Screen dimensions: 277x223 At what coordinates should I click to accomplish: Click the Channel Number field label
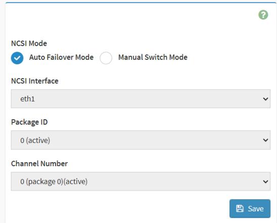click(x=39, y=164)
